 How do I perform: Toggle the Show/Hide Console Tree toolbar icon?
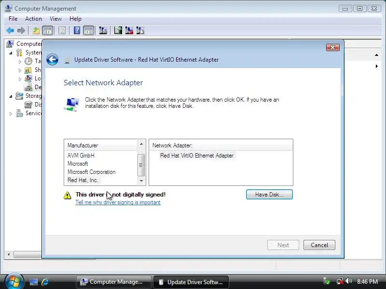coord(47,31)
